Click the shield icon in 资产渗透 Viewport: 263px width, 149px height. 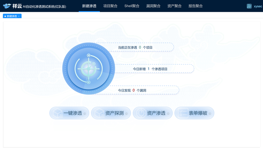pos(141,113)
